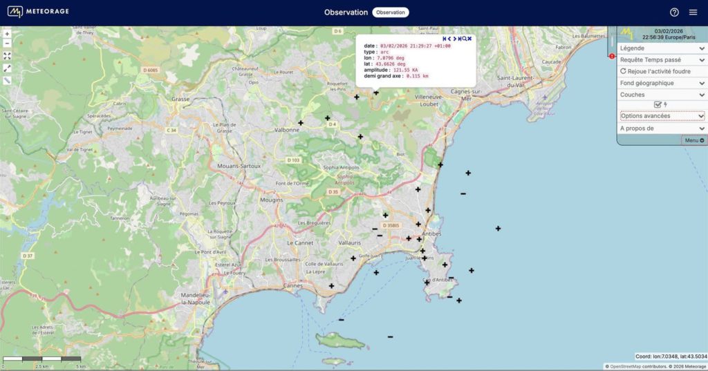Go to next strike in popup
Screen dimensions: 708x371
[x=454, y=39]
